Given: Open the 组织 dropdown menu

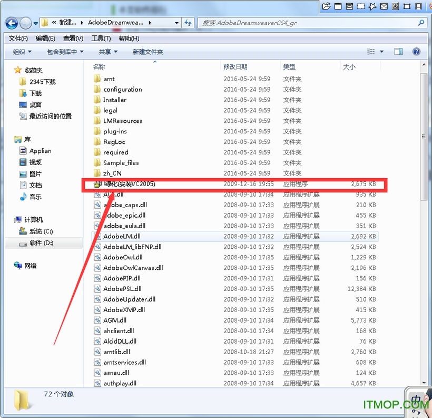Looking at the screenshot, I should [22, 52].
